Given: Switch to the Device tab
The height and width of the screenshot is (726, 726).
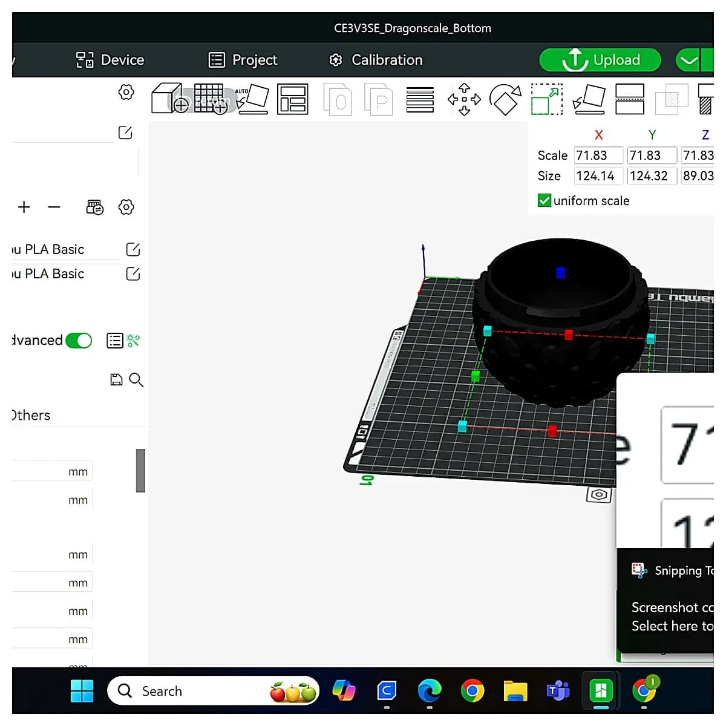Looking at the screenshot, I should [x=110, y=60].
